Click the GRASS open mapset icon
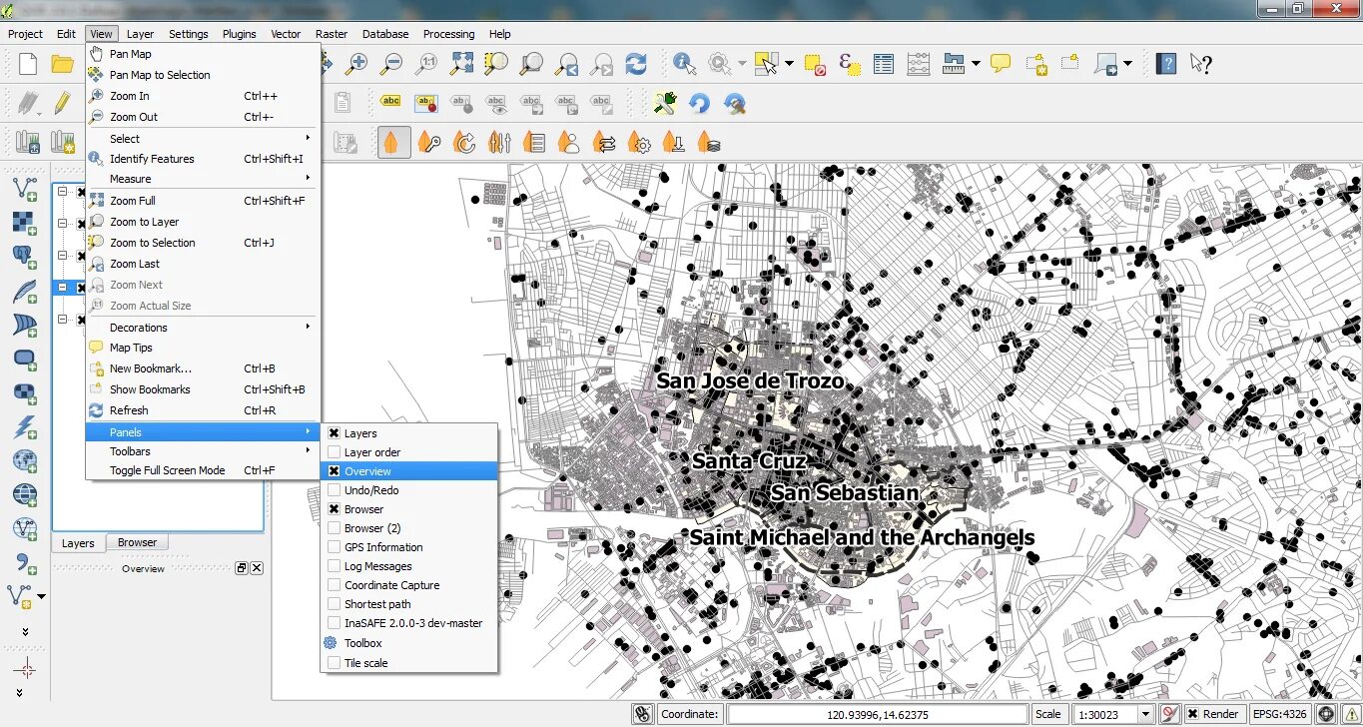 coord(27,143)
